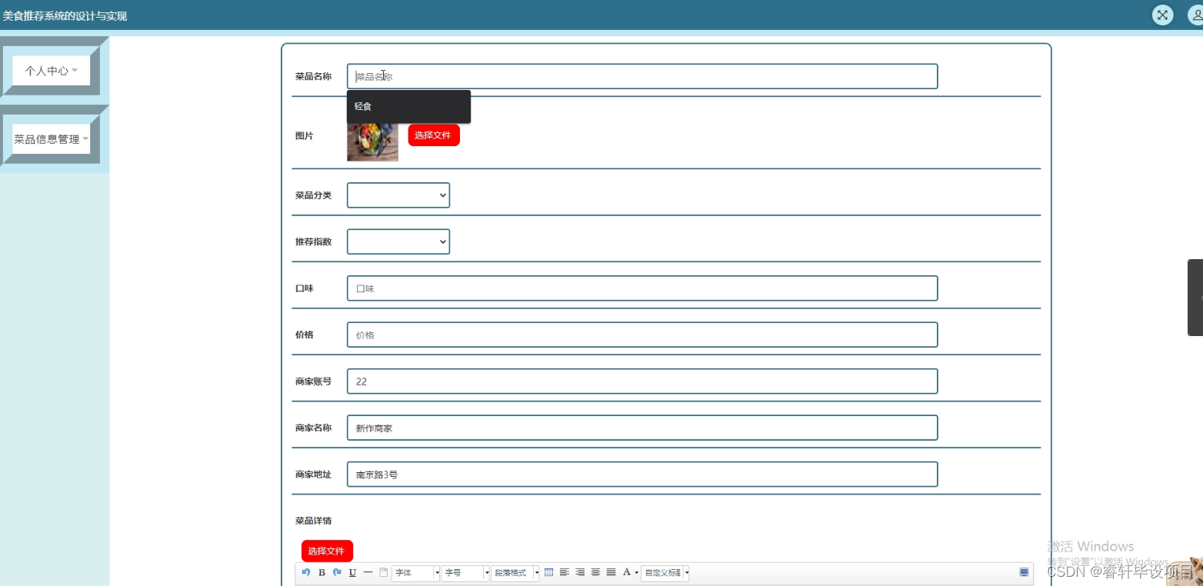This screenshot has height=586, width=1203.
Task: Open the 菜品分类 category select box
Action: (x=398, y=195)
